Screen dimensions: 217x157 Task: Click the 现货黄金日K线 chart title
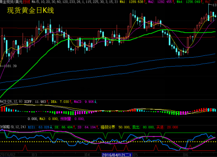coord(30,10)
